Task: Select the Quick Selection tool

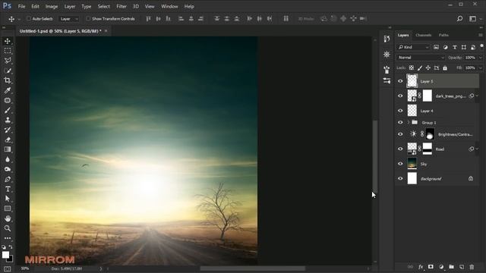Action: pos(8,71)
